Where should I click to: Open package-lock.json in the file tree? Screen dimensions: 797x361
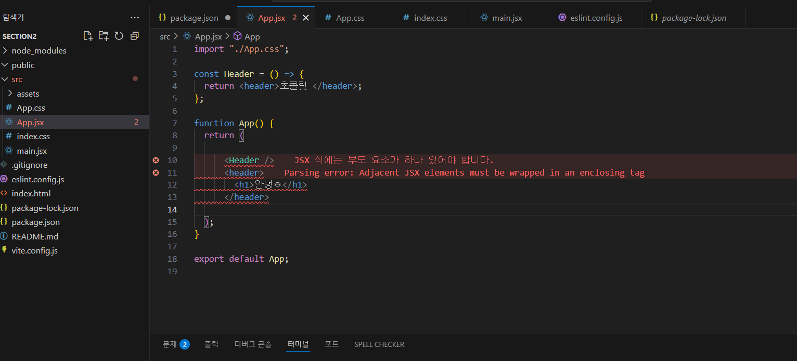click(x=74, y=208)
